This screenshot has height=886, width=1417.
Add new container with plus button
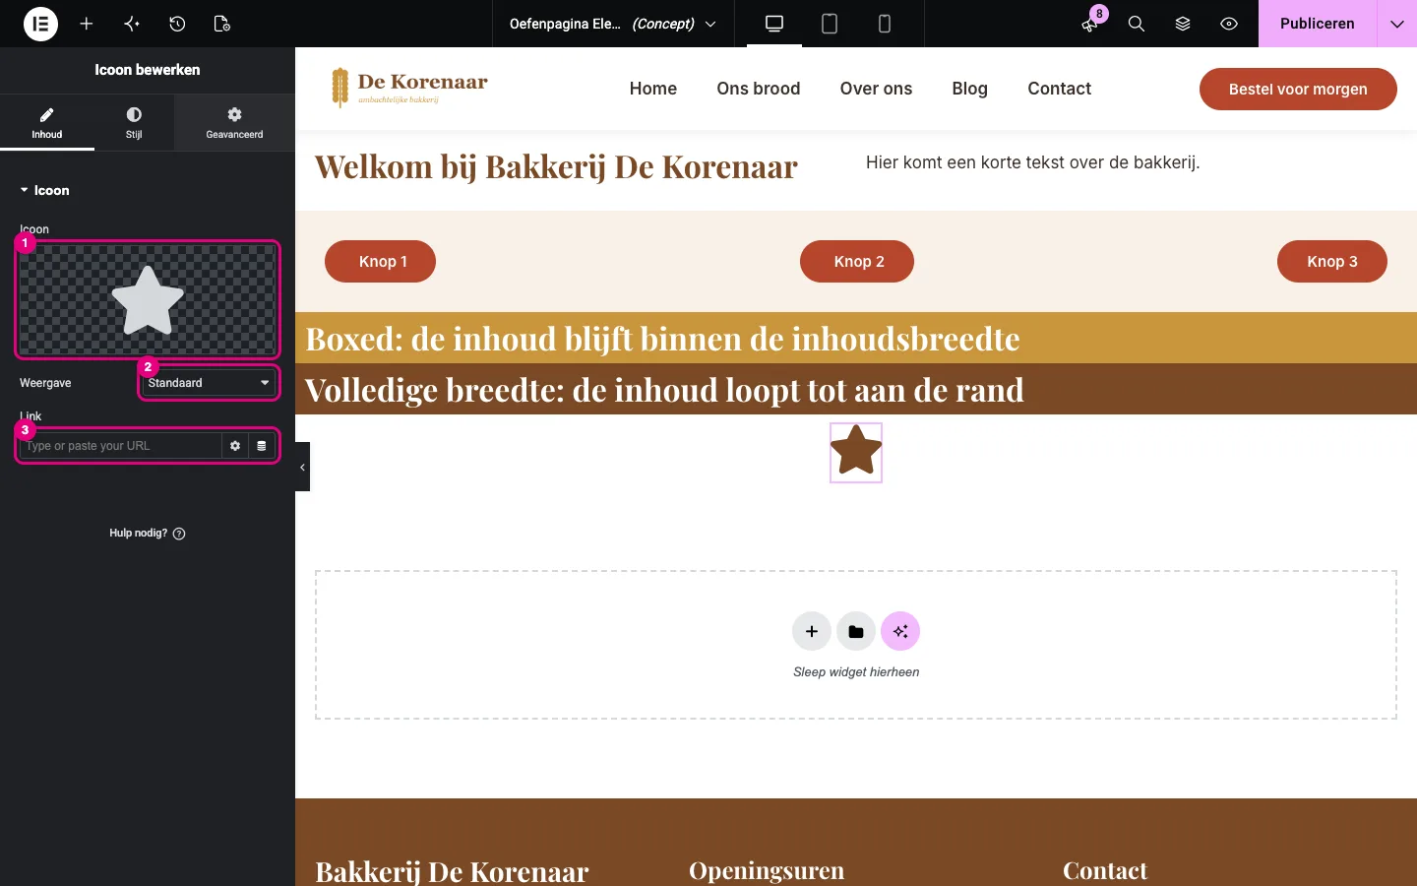pos(812,632)
